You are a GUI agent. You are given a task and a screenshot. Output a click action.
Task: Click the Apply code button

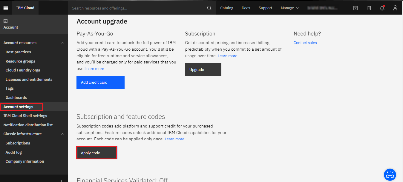tap(96, 153)
